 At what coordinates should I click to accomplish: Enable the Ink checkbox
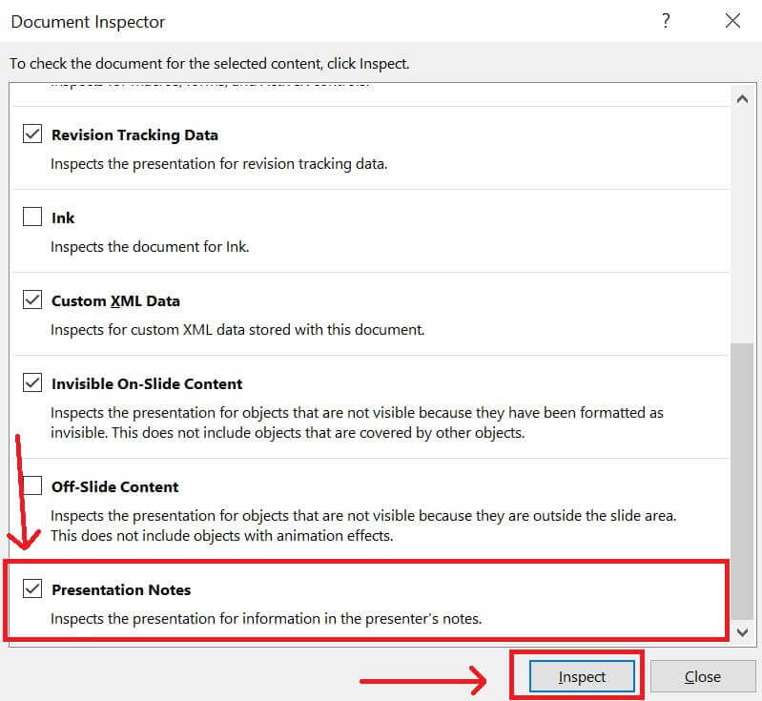tap(32, 217)
